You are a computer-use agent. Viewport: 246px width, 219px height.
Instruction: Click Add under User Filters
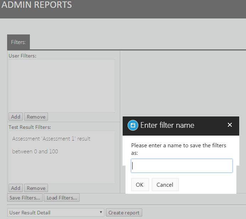pyautogui.click(x=16, y=117)
